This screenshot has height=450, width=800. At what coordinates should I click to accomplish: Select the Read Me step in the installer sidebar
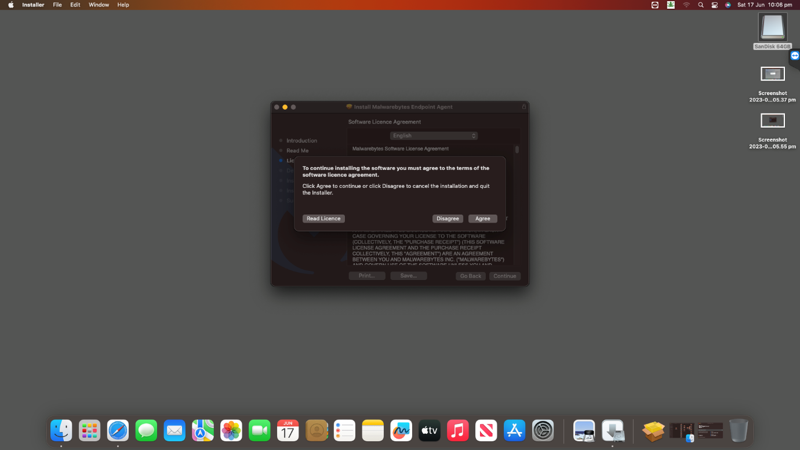[297, 151]
